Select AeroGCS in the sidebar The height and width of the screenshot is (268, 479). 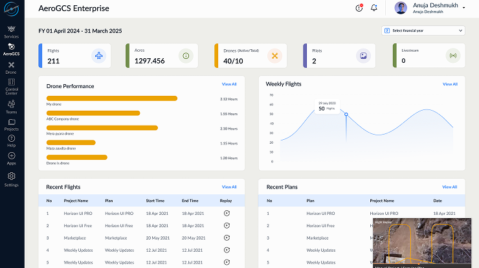[x=11, y=49]
